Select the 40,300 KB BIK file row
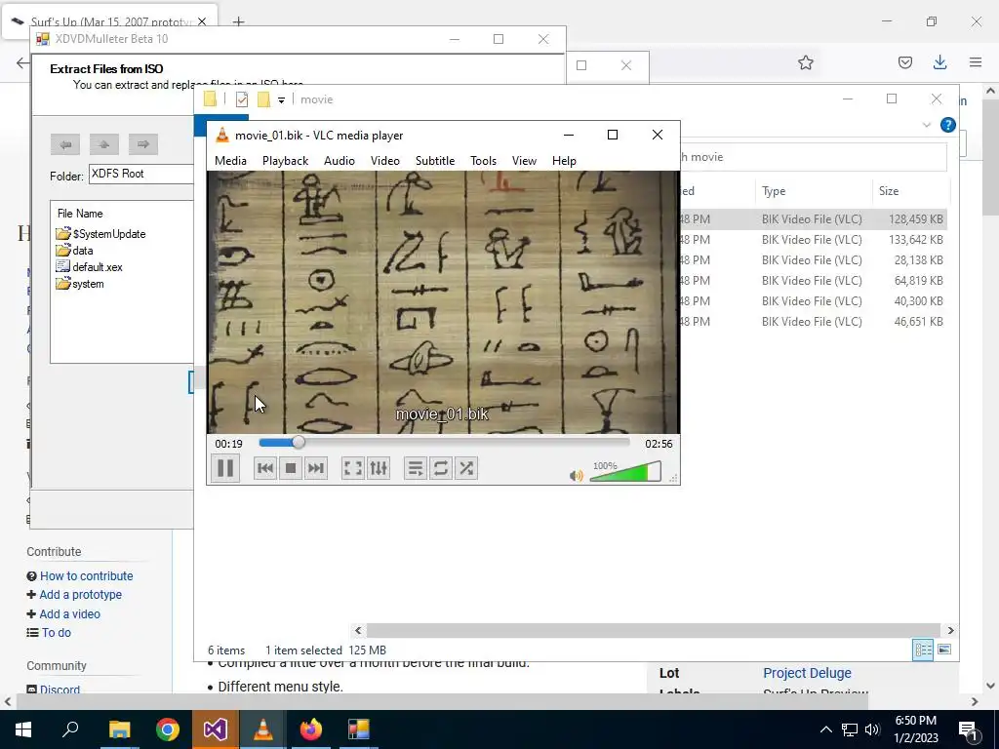Screen dimensions: 999x749 click(813, 300)
